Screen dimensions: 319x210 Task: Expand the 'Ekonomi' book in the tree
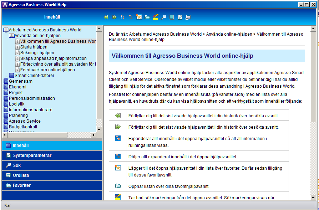tap(6, 87)
